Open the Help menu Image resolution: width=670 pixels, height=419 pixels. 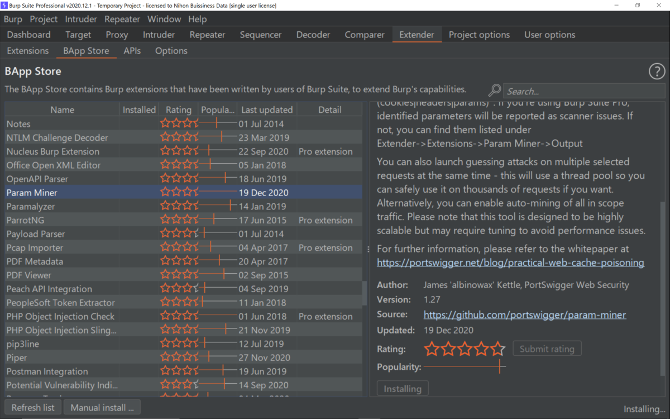point(197,19)
